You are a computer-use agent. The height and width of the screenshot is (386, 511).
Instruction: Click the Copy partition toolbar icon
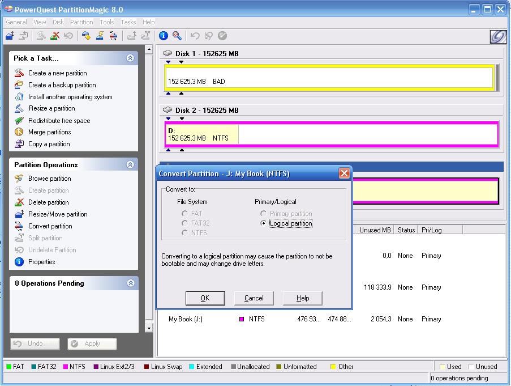(23, 36)
